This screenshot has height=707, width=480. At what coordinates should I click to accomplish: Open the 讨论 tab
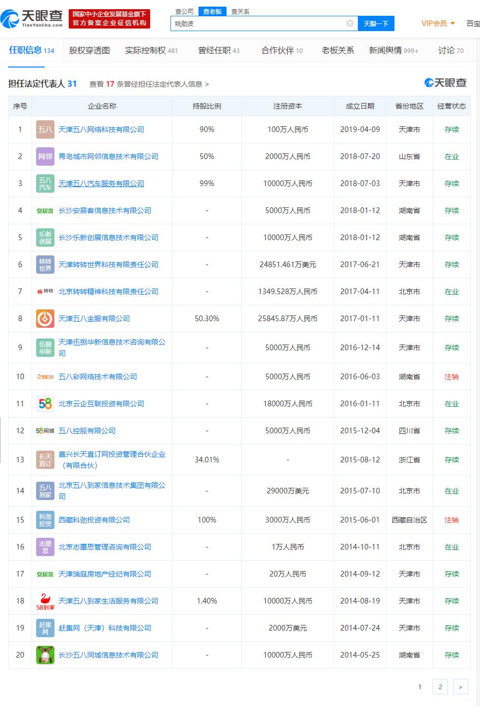(451, 50)
